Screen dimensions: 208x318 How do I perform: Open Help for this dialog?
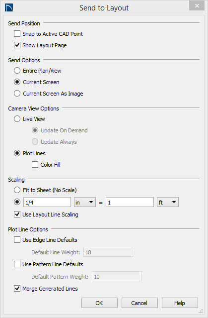click(180, 303)
